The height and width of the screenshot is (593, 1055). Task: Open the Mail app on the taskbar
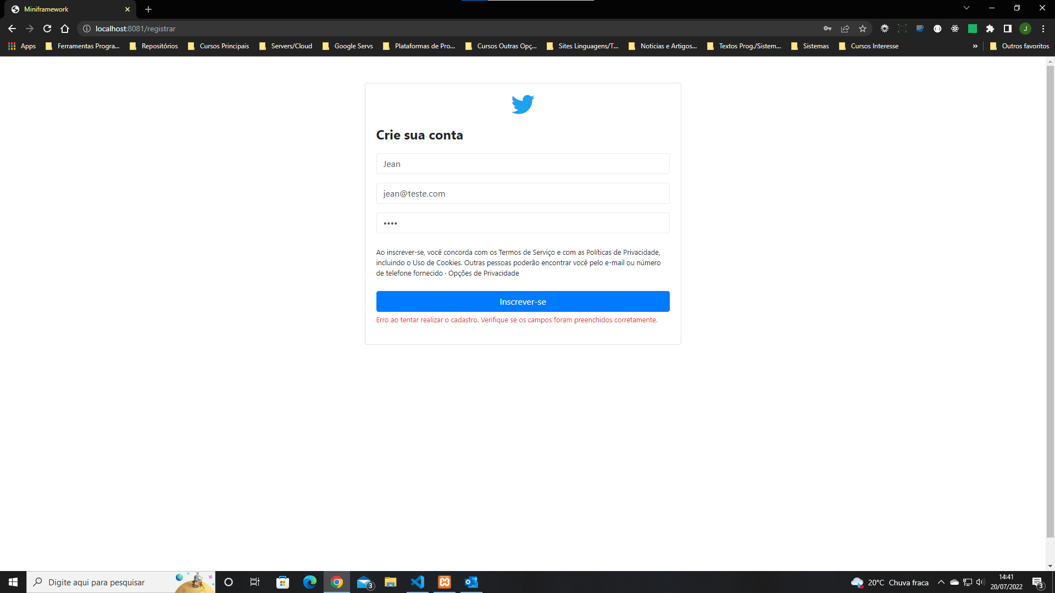point(364,582)
